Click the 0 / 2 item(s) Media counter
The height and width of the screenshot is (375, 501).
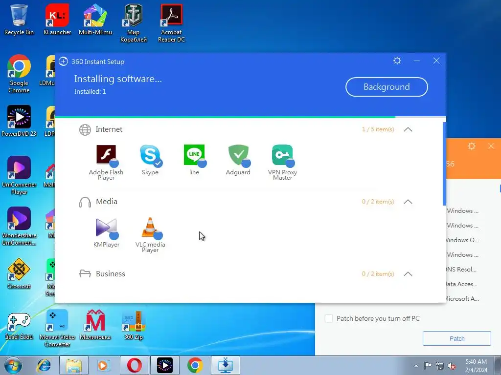[x=378, y=202]
